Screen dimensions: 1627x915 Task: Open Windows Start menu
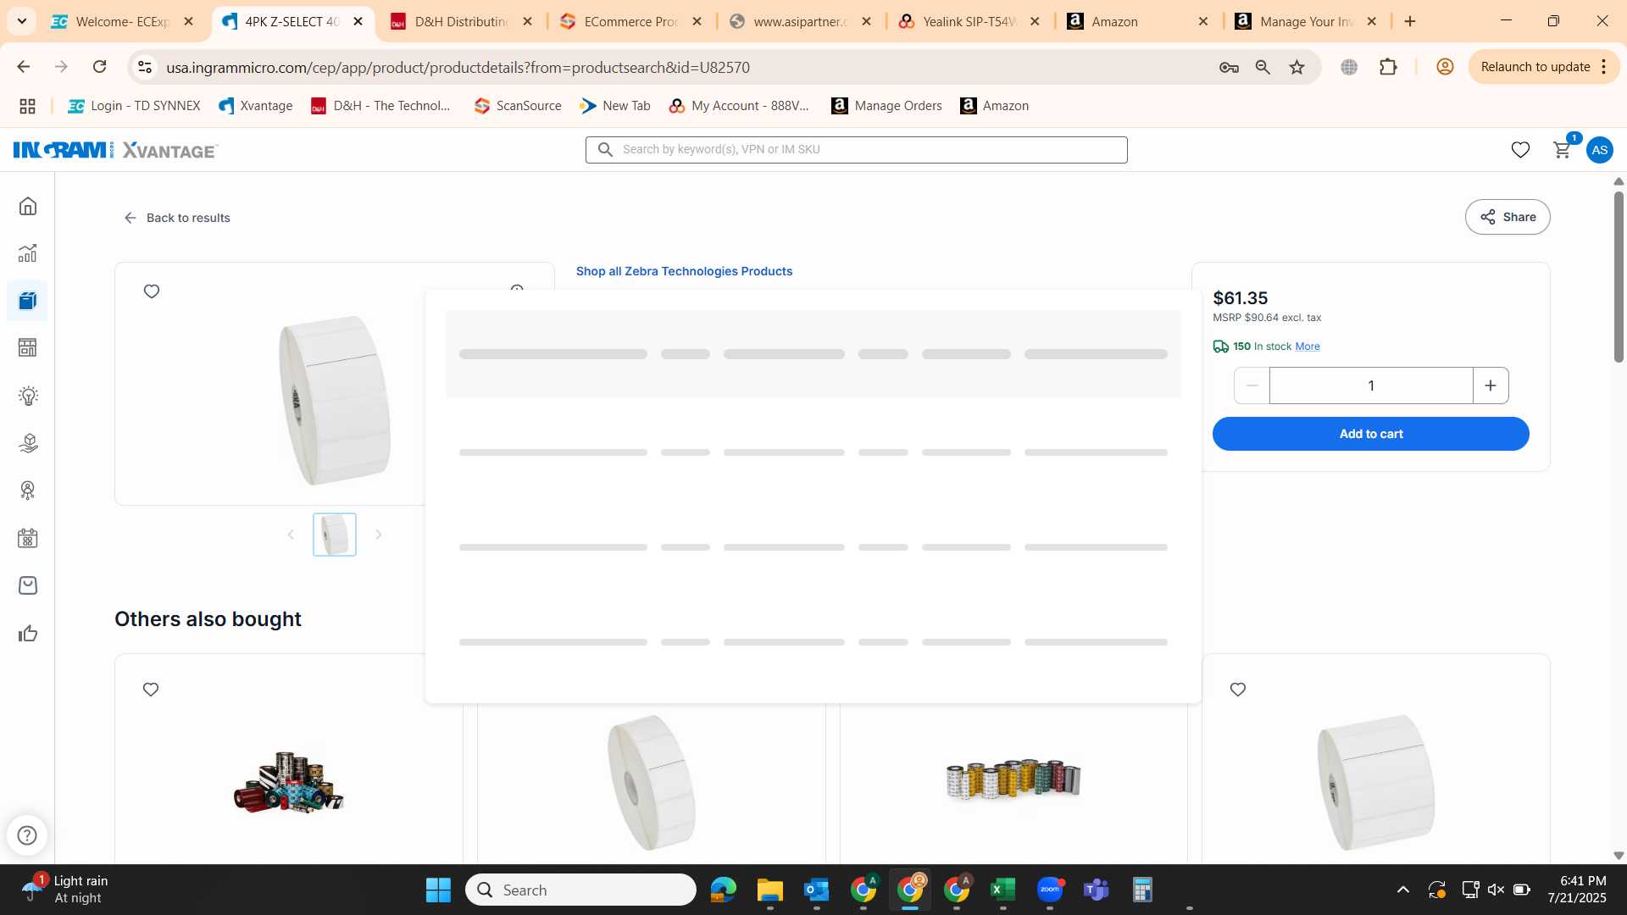coord(438,890)
